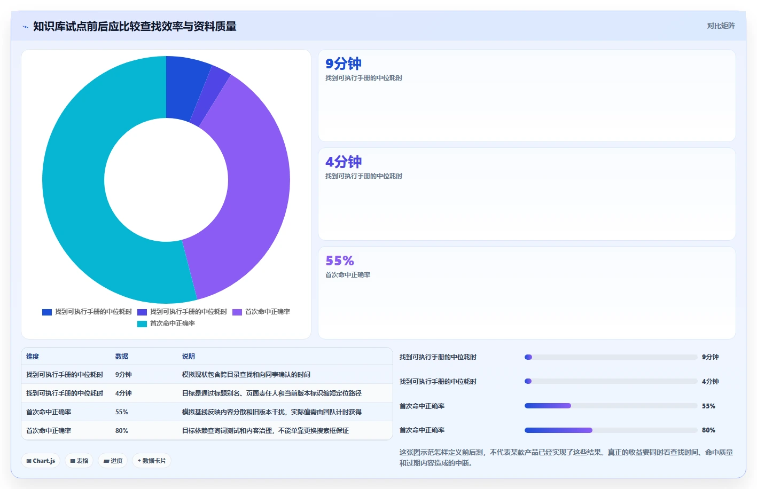Click the 首次命中正确率 cell in the table's 55% row
The image size is (757, 489).
click(x=49, y=412)
